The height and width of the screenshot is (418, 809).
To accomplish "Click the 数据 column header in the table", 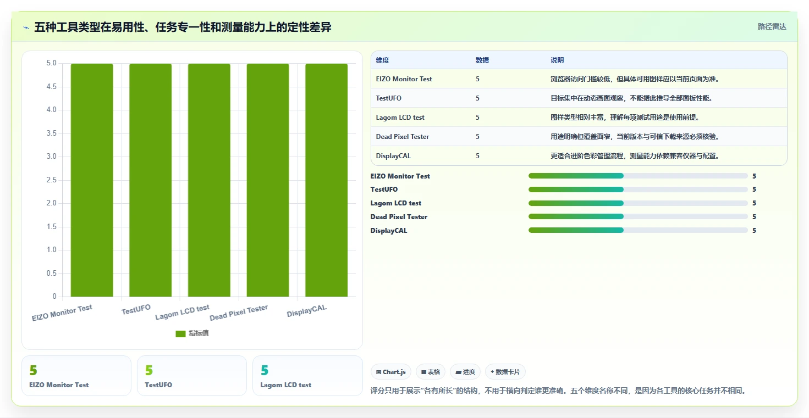I will coord(482,60).
